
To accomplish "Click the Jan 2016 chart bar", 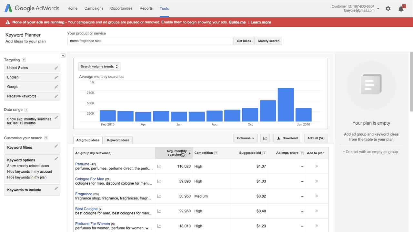I will tap(304, 115).
